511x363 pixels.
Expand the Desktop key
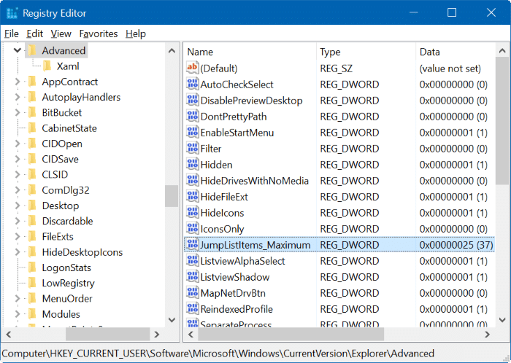point(18,206)
